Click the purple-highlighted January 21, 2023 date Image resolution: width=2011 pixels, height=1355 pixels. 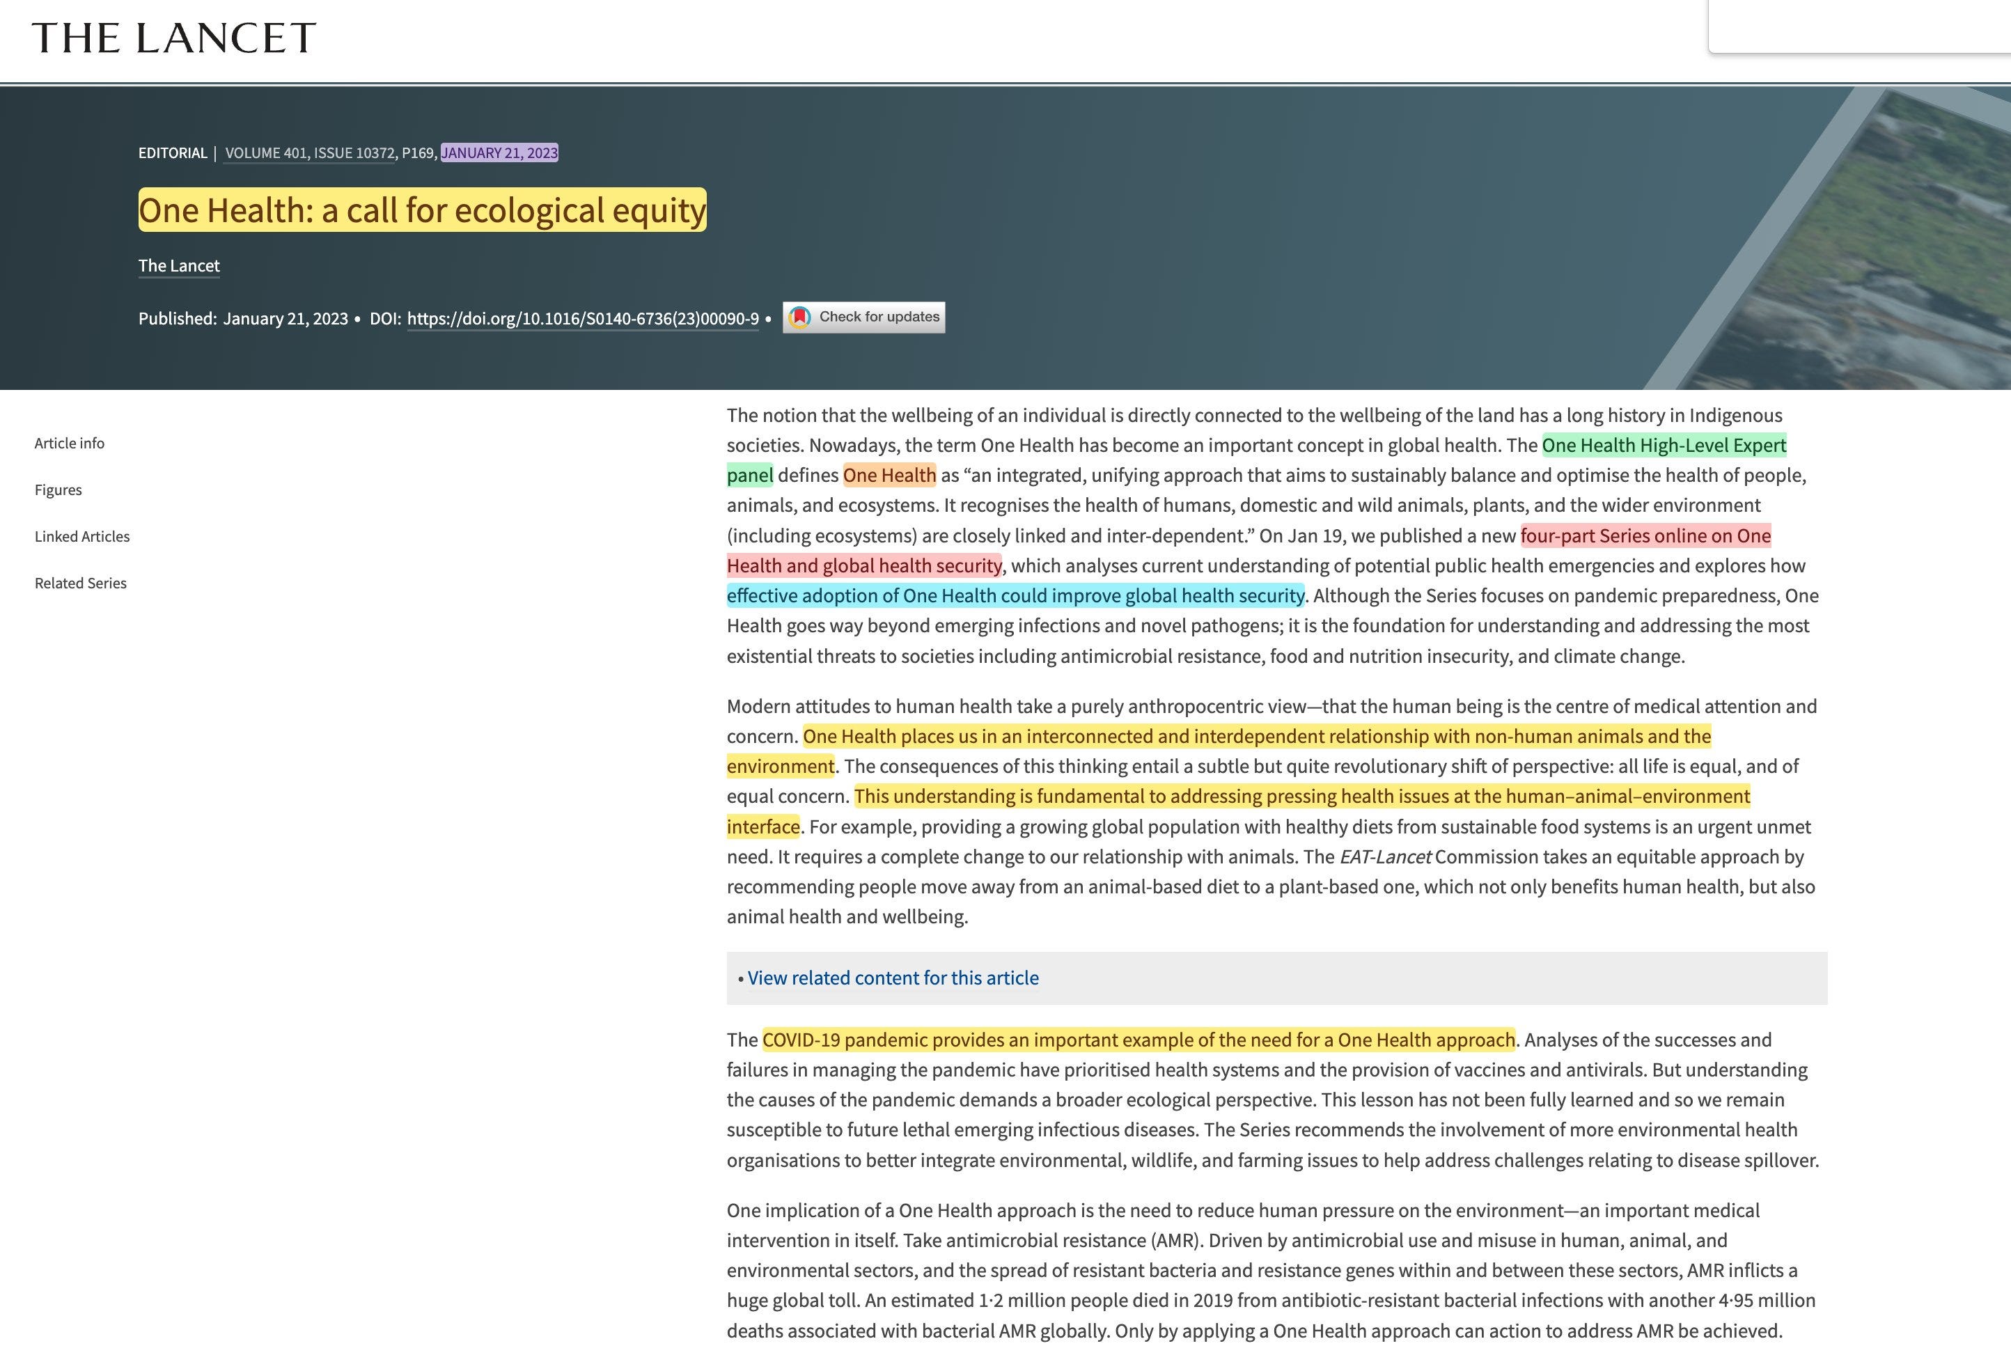click(499, 153)
